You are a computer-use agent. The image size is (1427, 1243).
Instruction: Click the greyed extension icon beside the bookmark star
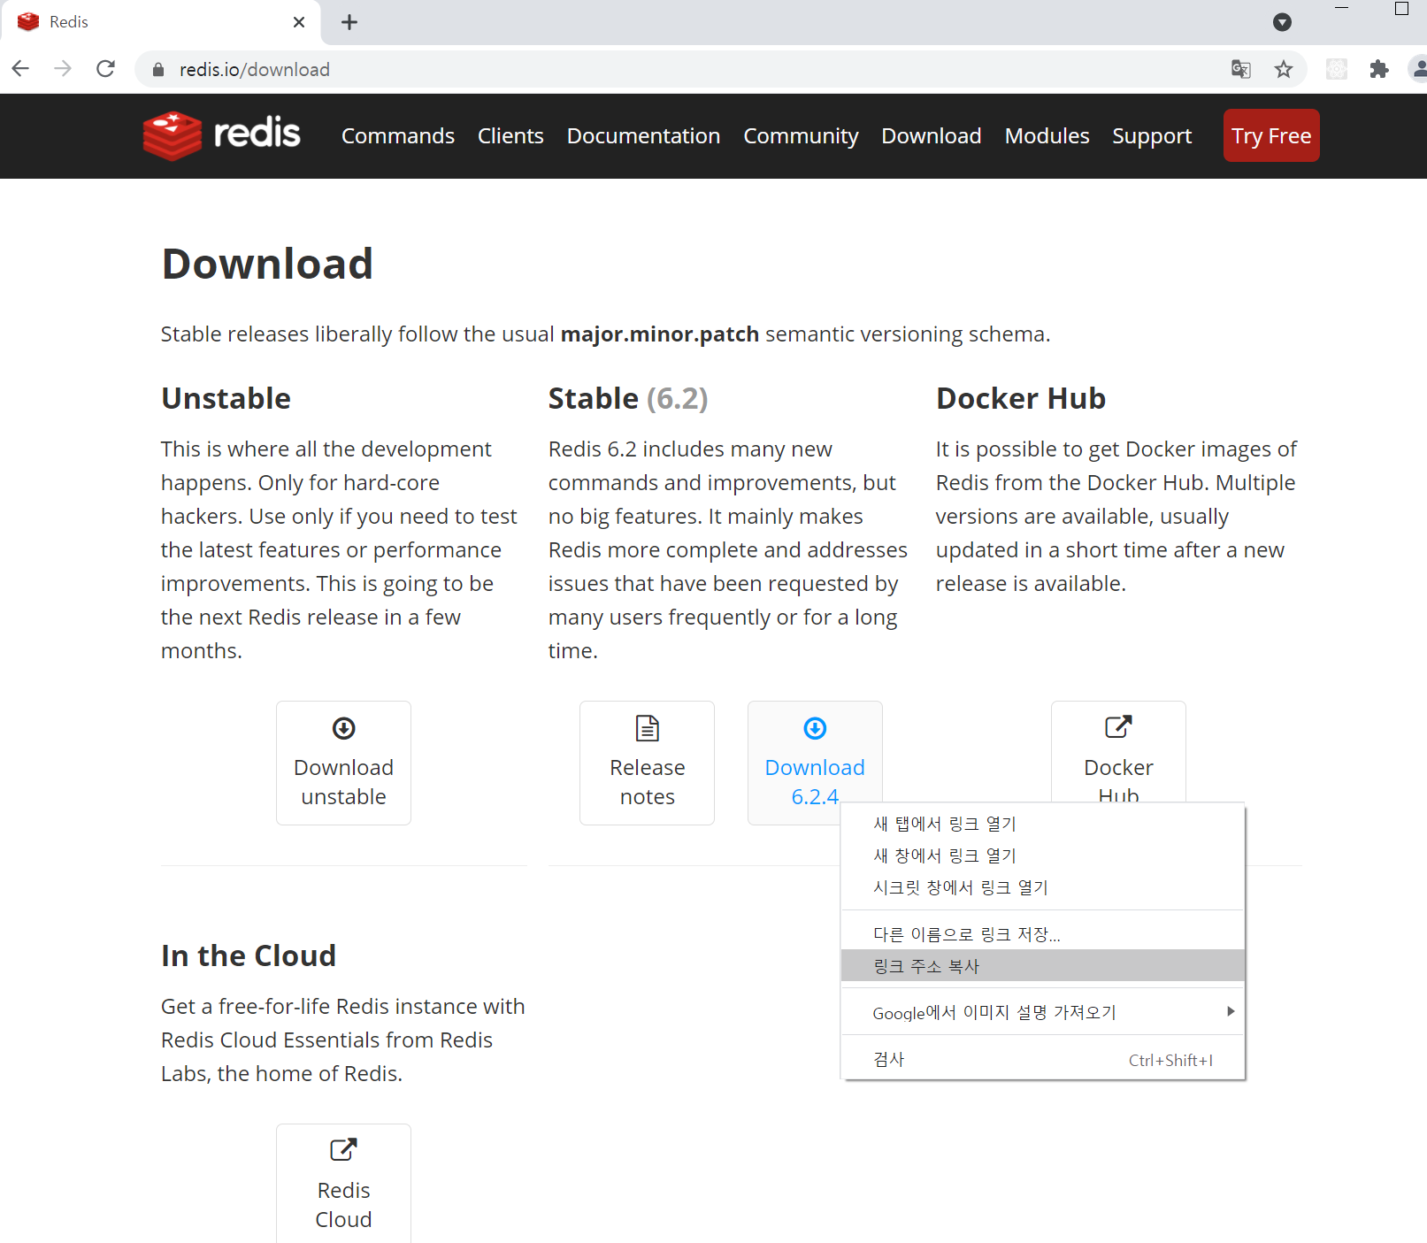tap(1337, 69)
